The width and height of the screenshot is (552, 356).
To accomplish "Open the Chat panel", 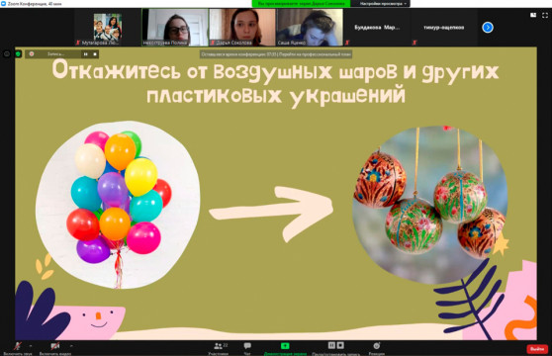I will tap(247, 346).
